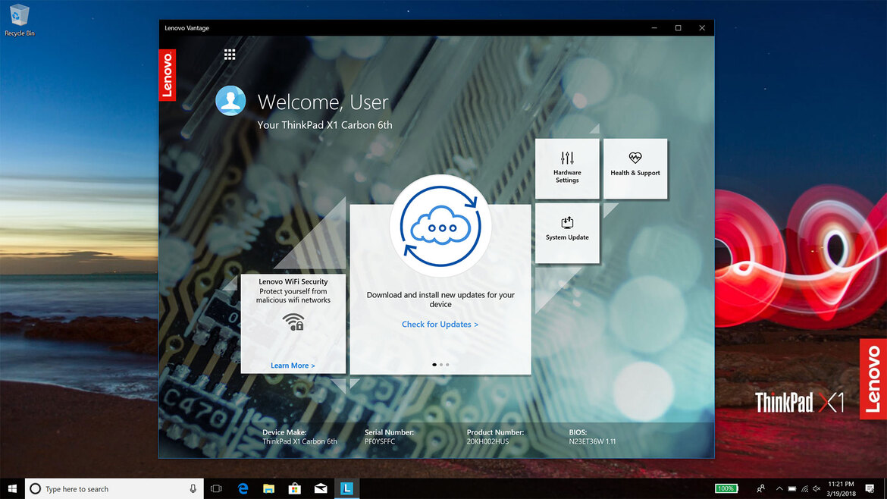Click the Check for Updates link
Viewport: 887px width, 499px height.
440,324
